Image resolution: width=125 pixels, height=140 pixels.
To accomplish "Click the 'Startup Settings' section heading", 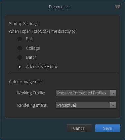I will [x=23, y=24].
